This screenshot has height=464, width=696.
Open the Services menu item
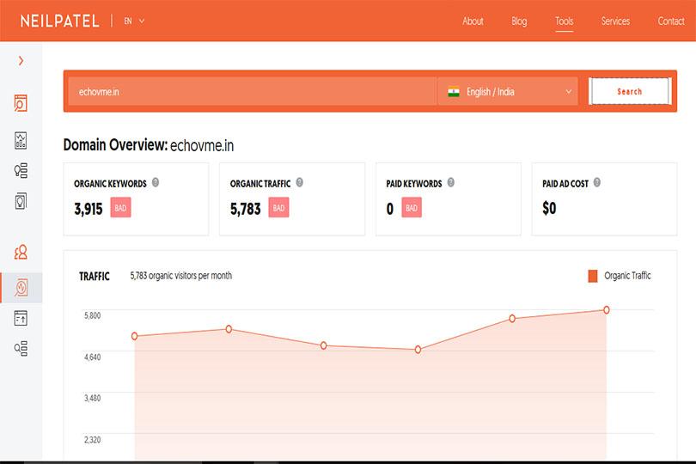click(615, 21)
